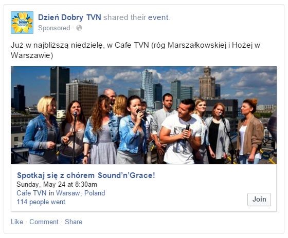Click the singer in the white t-shirt
The image size is (288, 238).
181,132
